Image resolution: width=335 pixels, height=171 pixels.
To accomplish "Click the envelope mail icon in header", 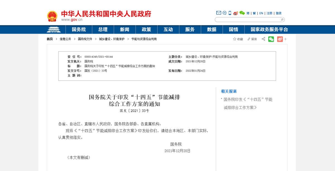I will 219,13.
